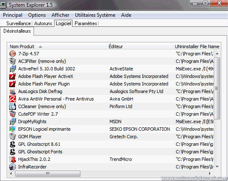Viewport: 228px width, 181px height.
Task: Click the AusLogics Disk Defrag icon
Action: pos(13,91)
